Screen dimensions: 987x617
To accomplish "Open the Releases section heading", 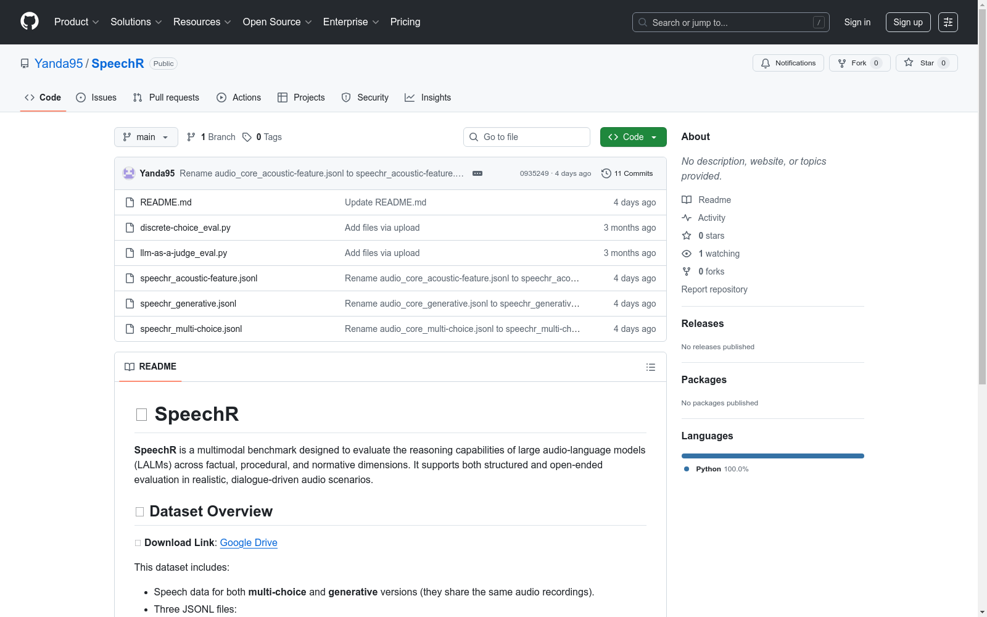I will [703, 323].
